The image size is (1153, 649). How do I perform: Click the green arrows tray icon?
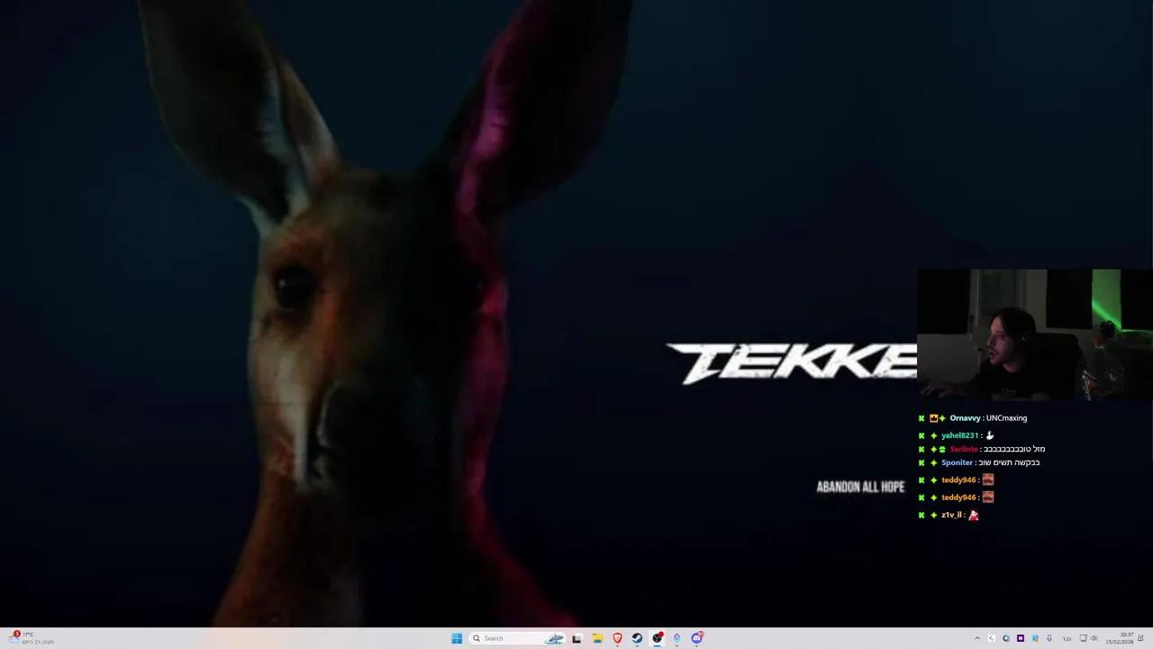[992, 638]
